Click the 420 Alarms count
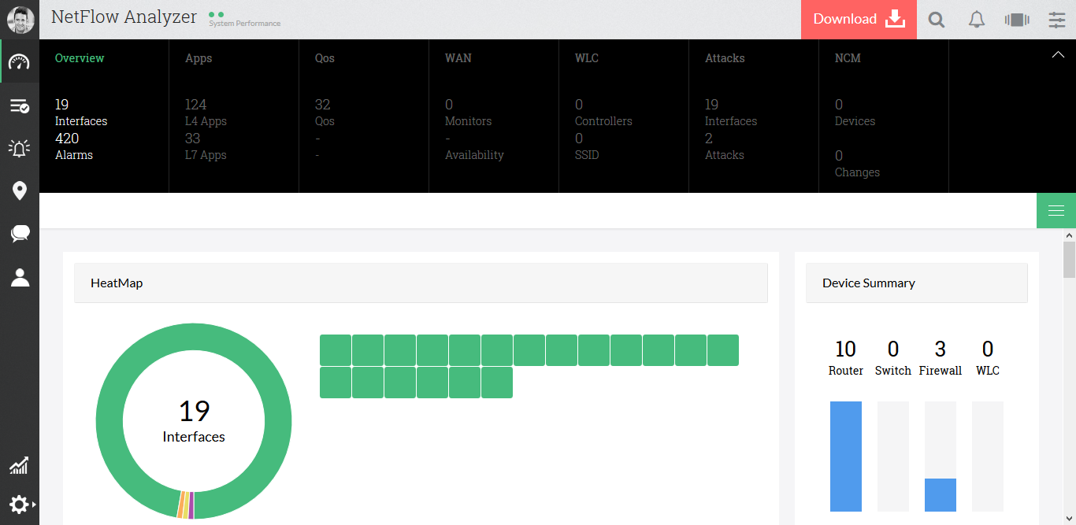This screenshot has height=525, width=1076. pyautogui.click(x=74, y=146)
